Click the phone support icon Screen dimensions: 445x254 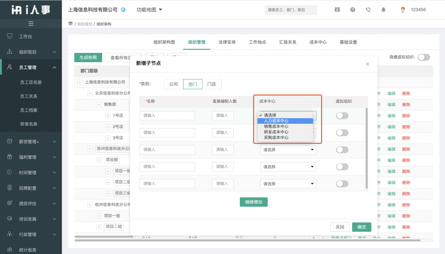[368, 10]
